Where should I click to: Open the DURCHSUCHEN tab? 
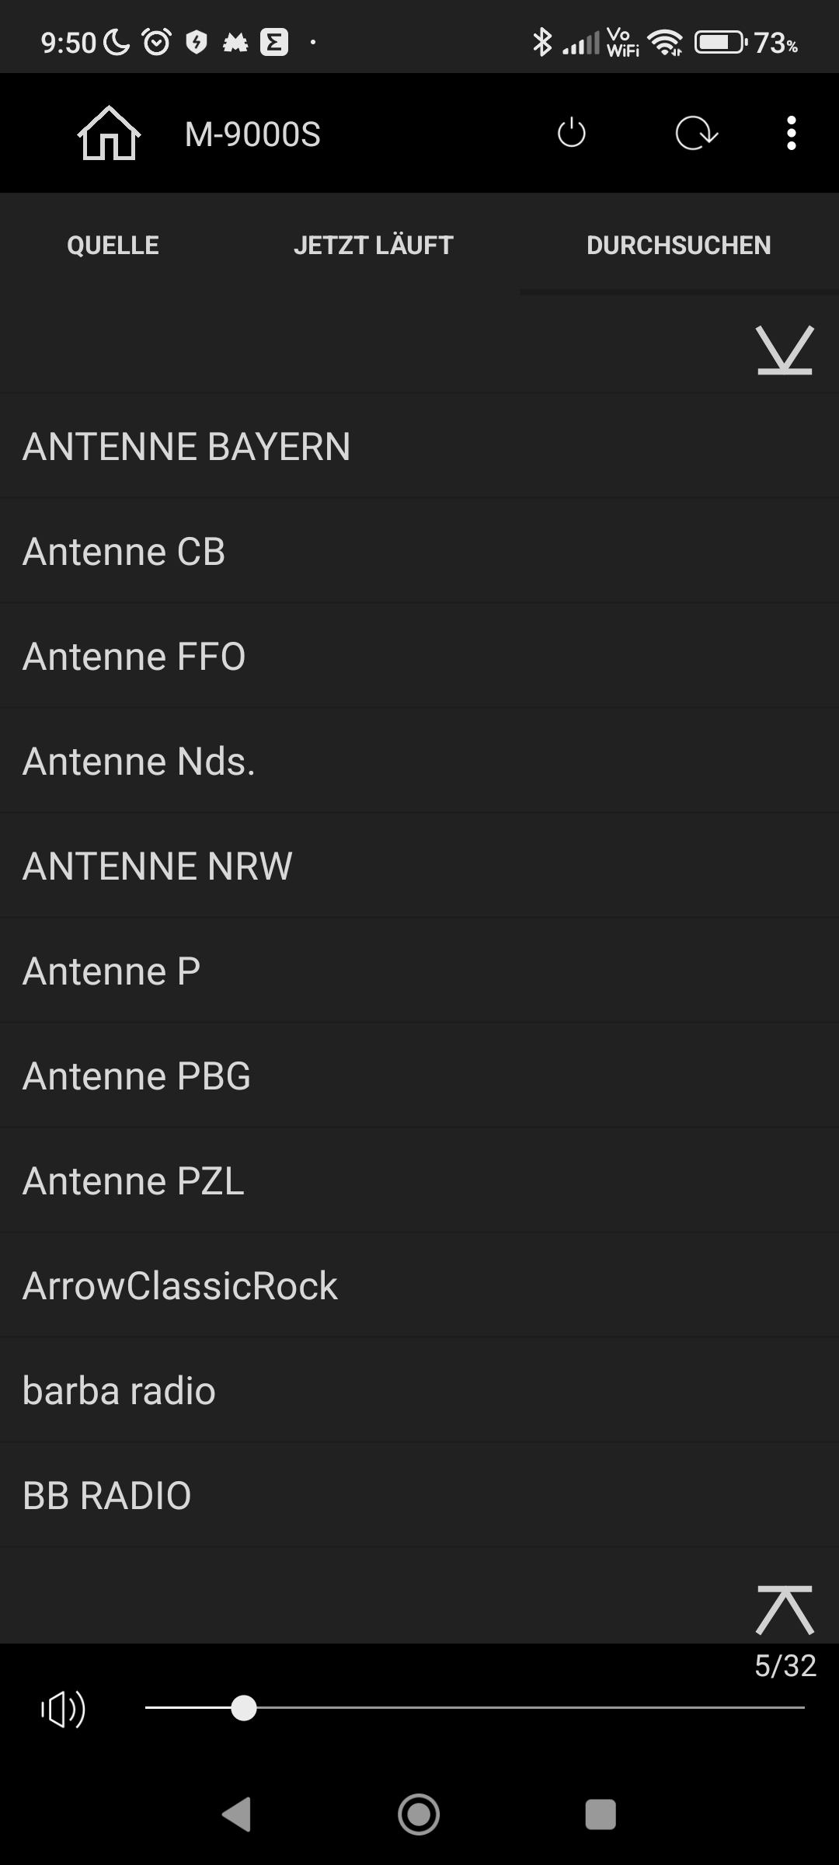point(678,246)
